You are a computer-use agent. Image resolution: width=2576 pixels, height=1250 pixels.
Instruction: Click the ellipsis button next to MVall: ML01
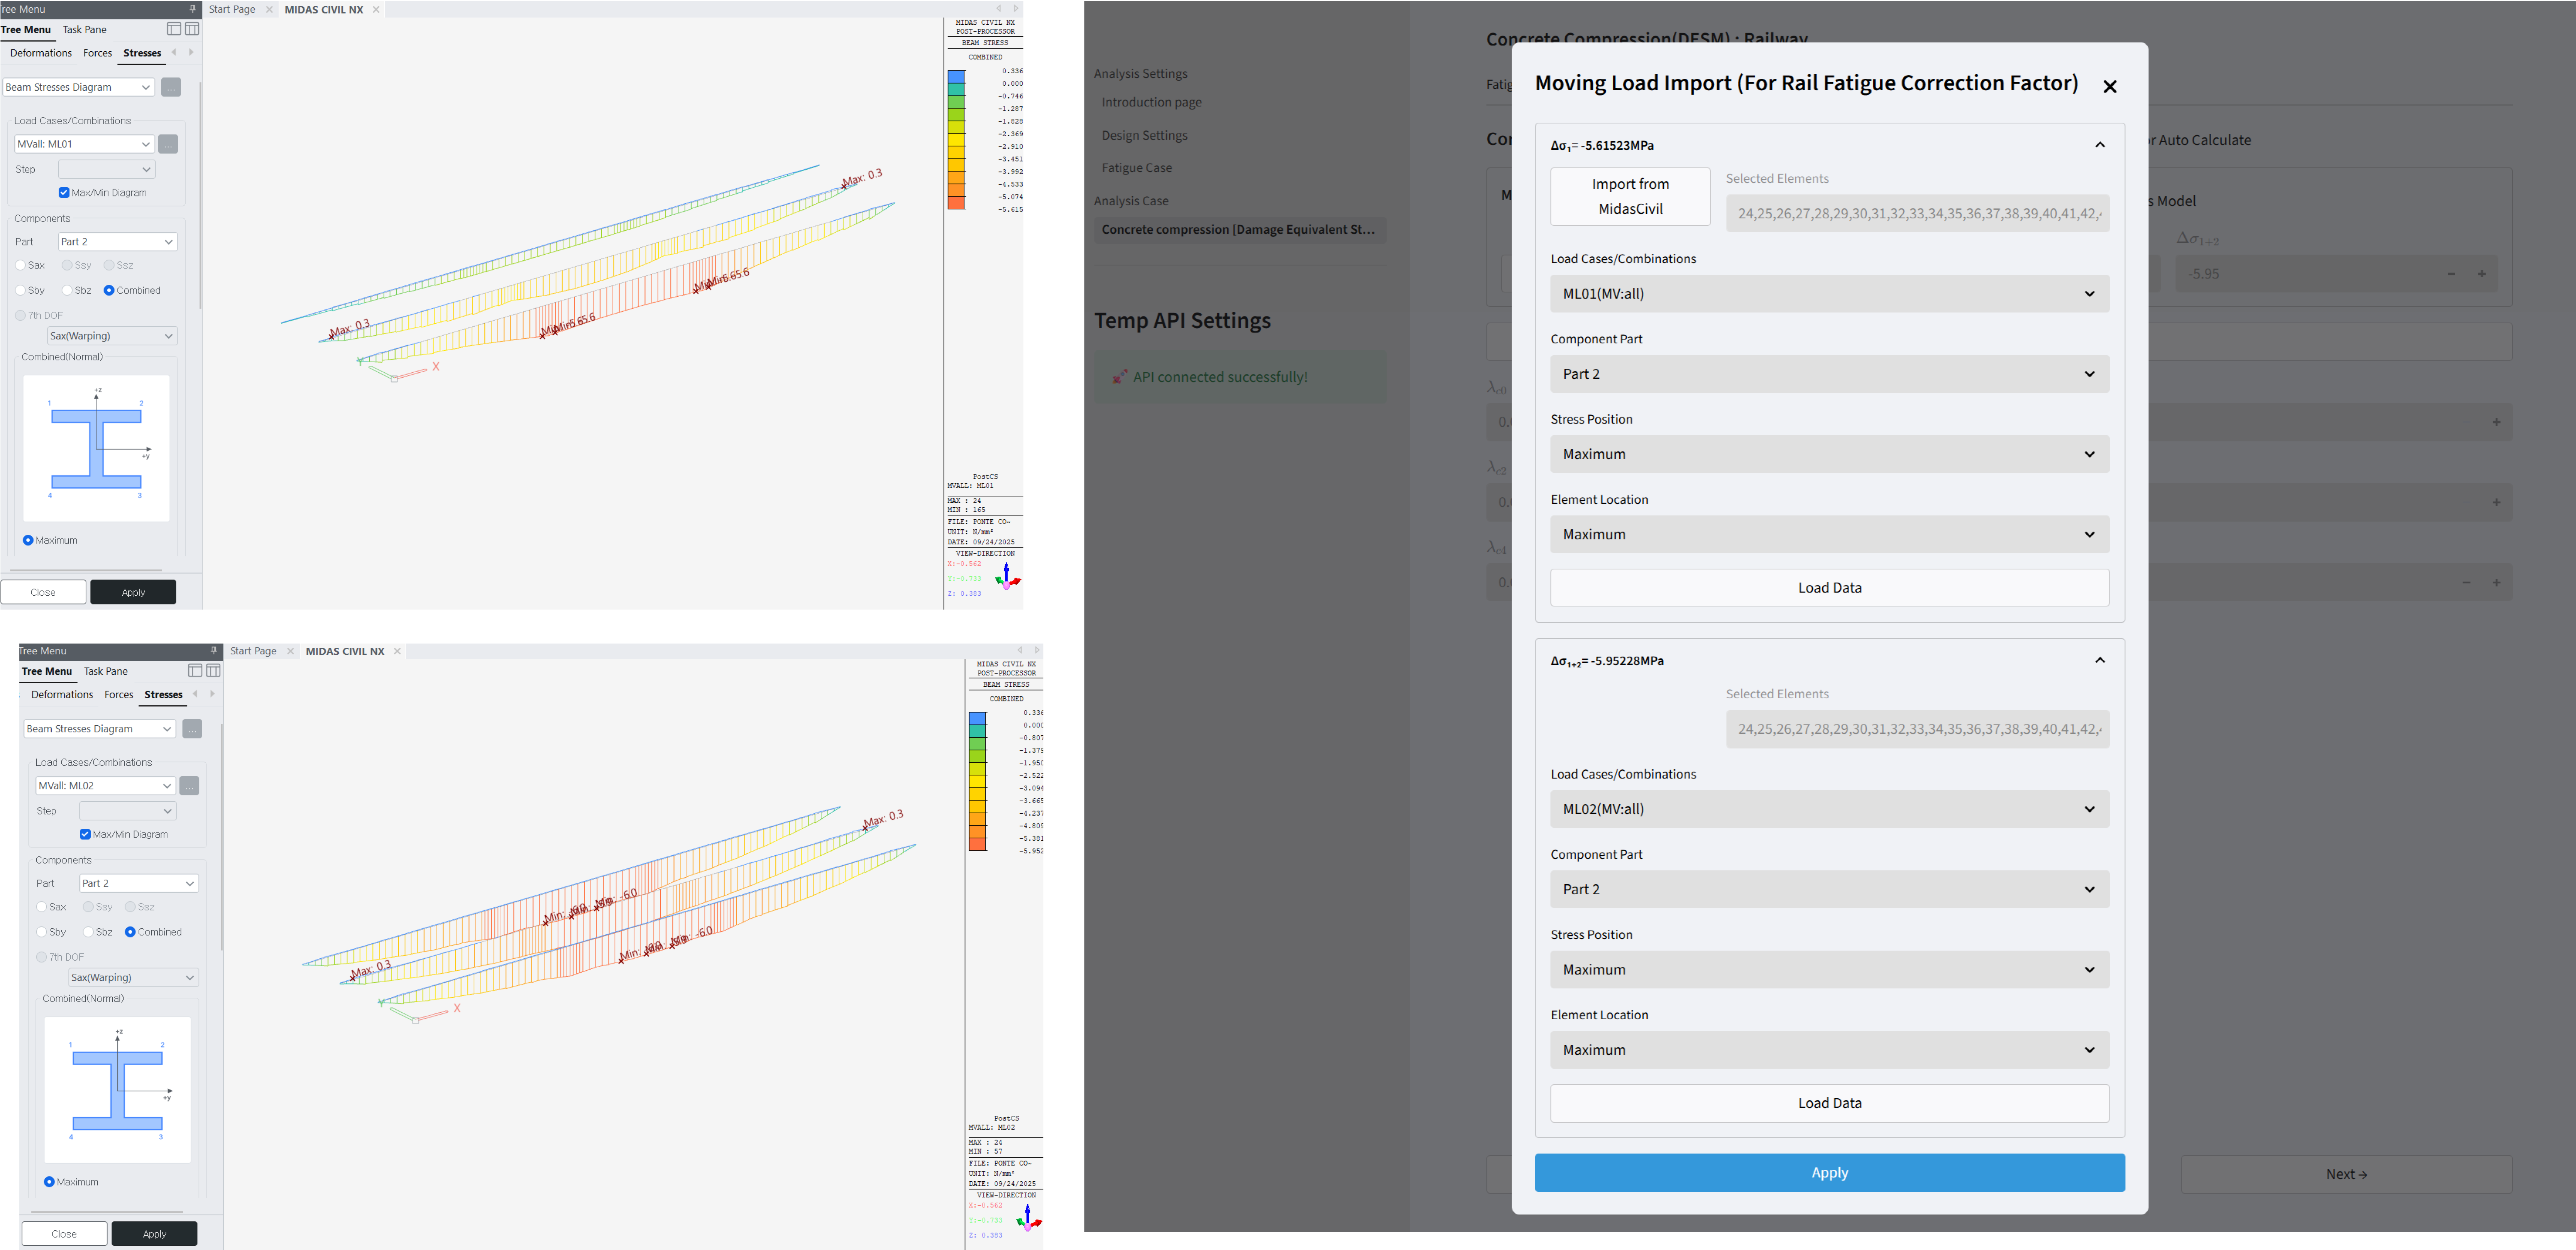coord(167,143)
